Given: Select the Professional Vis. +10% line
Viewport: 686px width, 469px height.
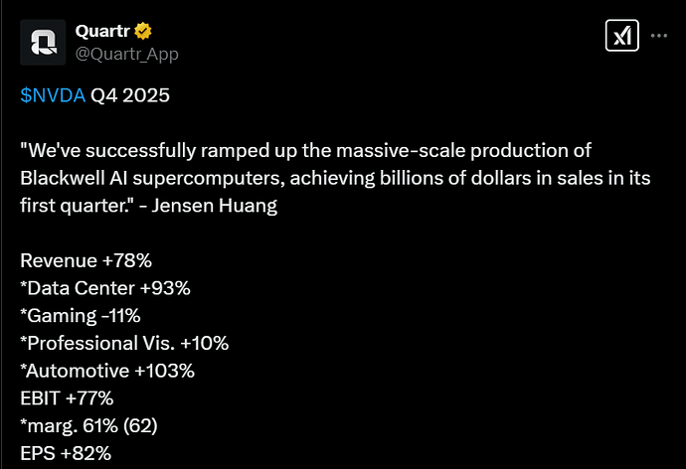Looking at the screenshot, I should pos(124,343).
